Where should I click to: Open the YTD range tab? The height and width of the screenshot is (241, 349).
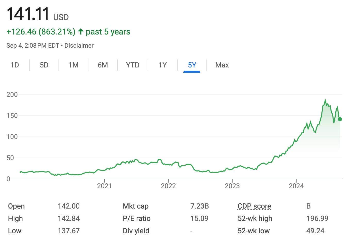coord(132,65)
